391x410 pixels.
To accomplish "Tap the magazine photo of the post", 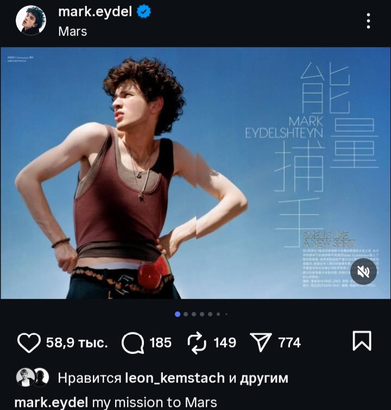I will (195, 173).
